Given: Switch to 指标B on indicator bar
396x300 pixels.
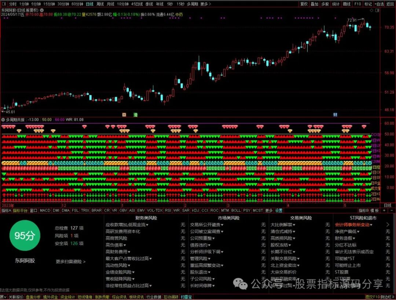Looking at the screenshot, I should click(364, 210).
